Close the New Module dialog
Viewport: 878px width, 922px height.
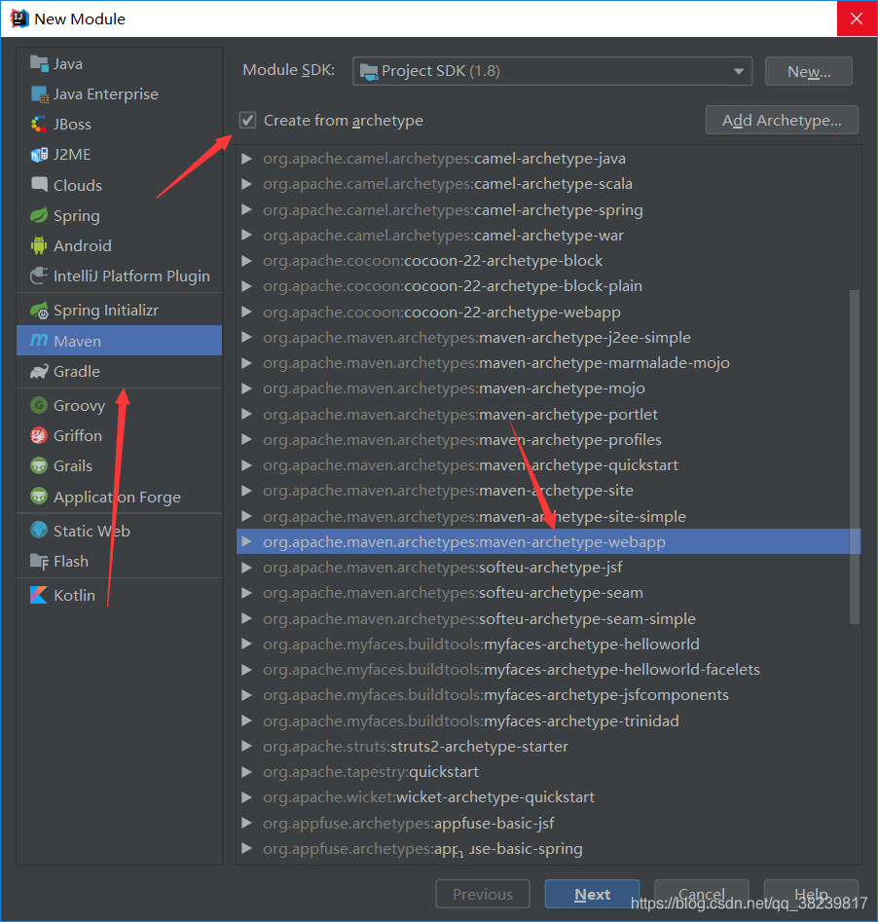(857, 18)
